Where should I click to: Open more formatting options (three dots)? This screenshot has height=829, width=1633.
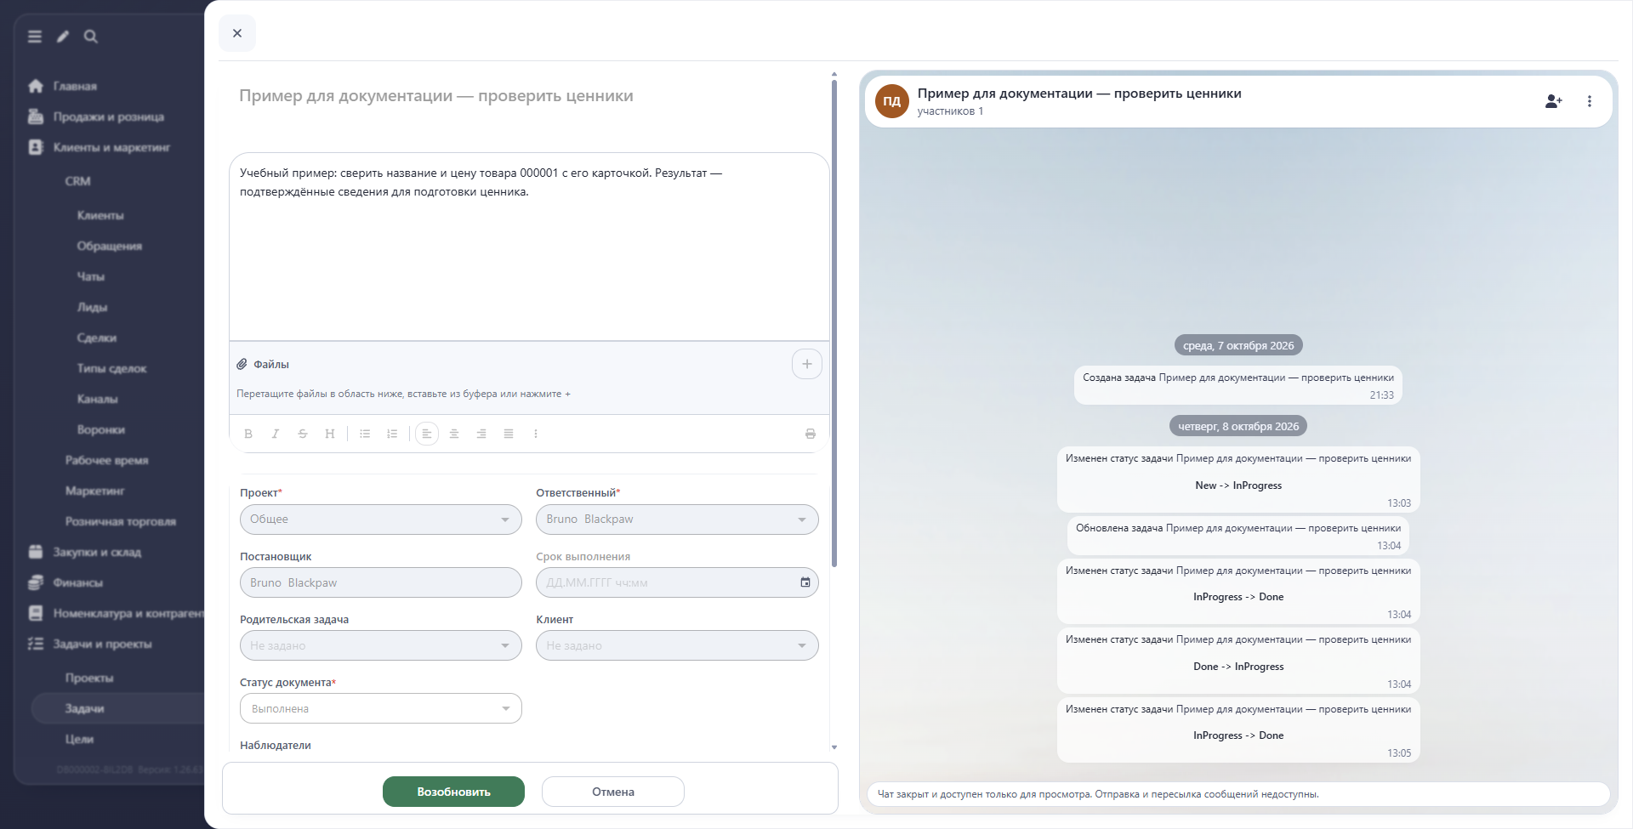point(536,434)
